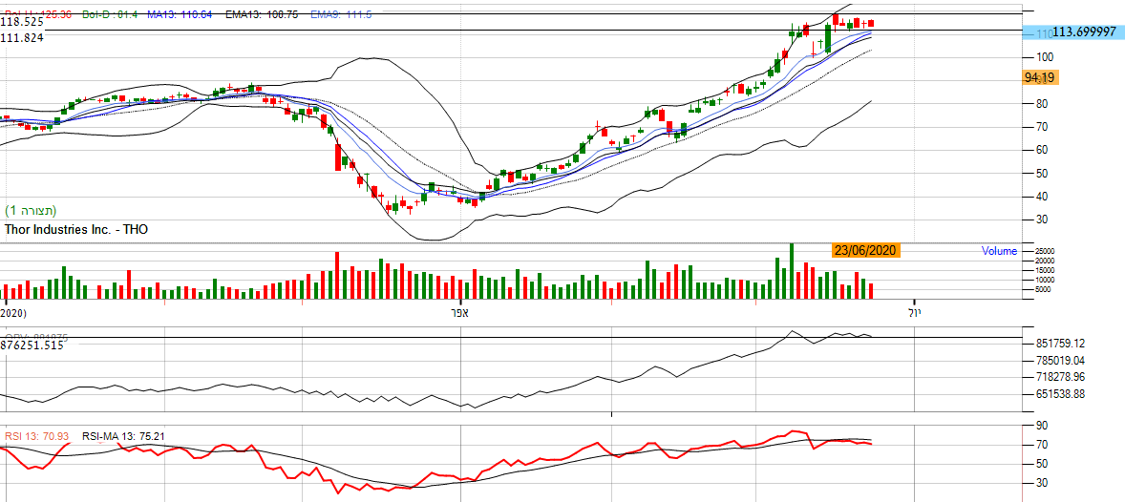Click the blue 113.699997 price tag

point(1072,32)
